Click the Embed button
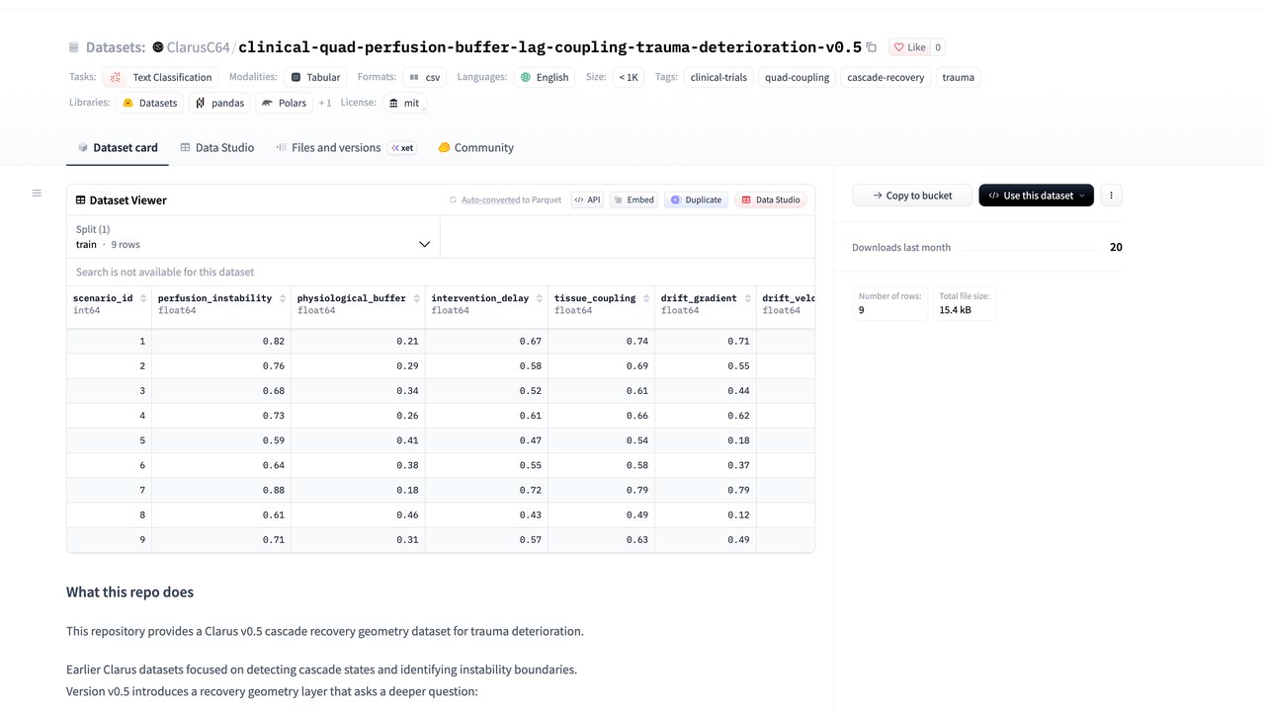1265x711 pixels. [633, 199]
